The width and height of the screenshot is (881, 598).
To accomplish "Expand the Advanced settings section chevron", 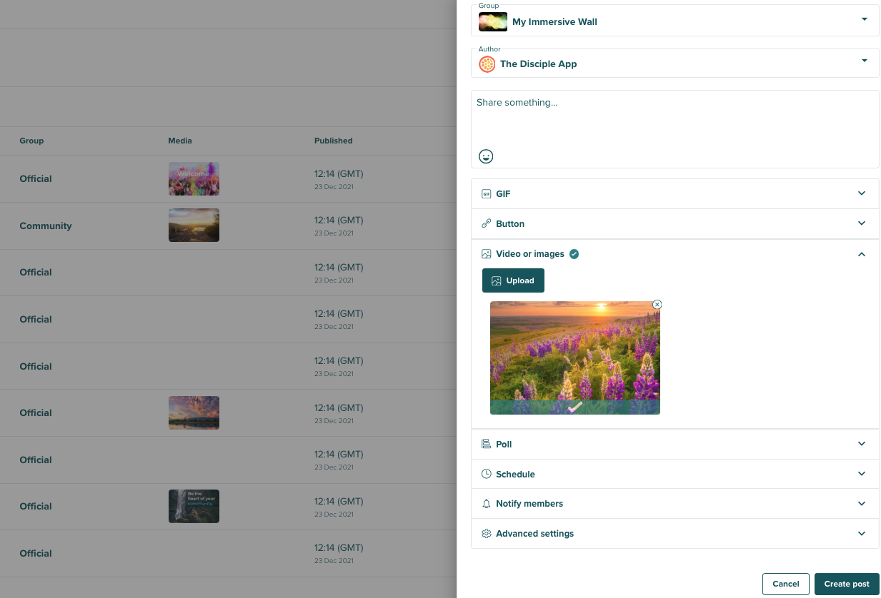I will 862,534.
